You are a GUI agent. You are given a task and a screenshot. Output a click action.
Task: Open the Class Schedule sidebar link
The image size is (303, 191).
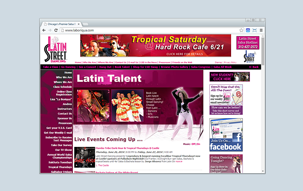62,87
